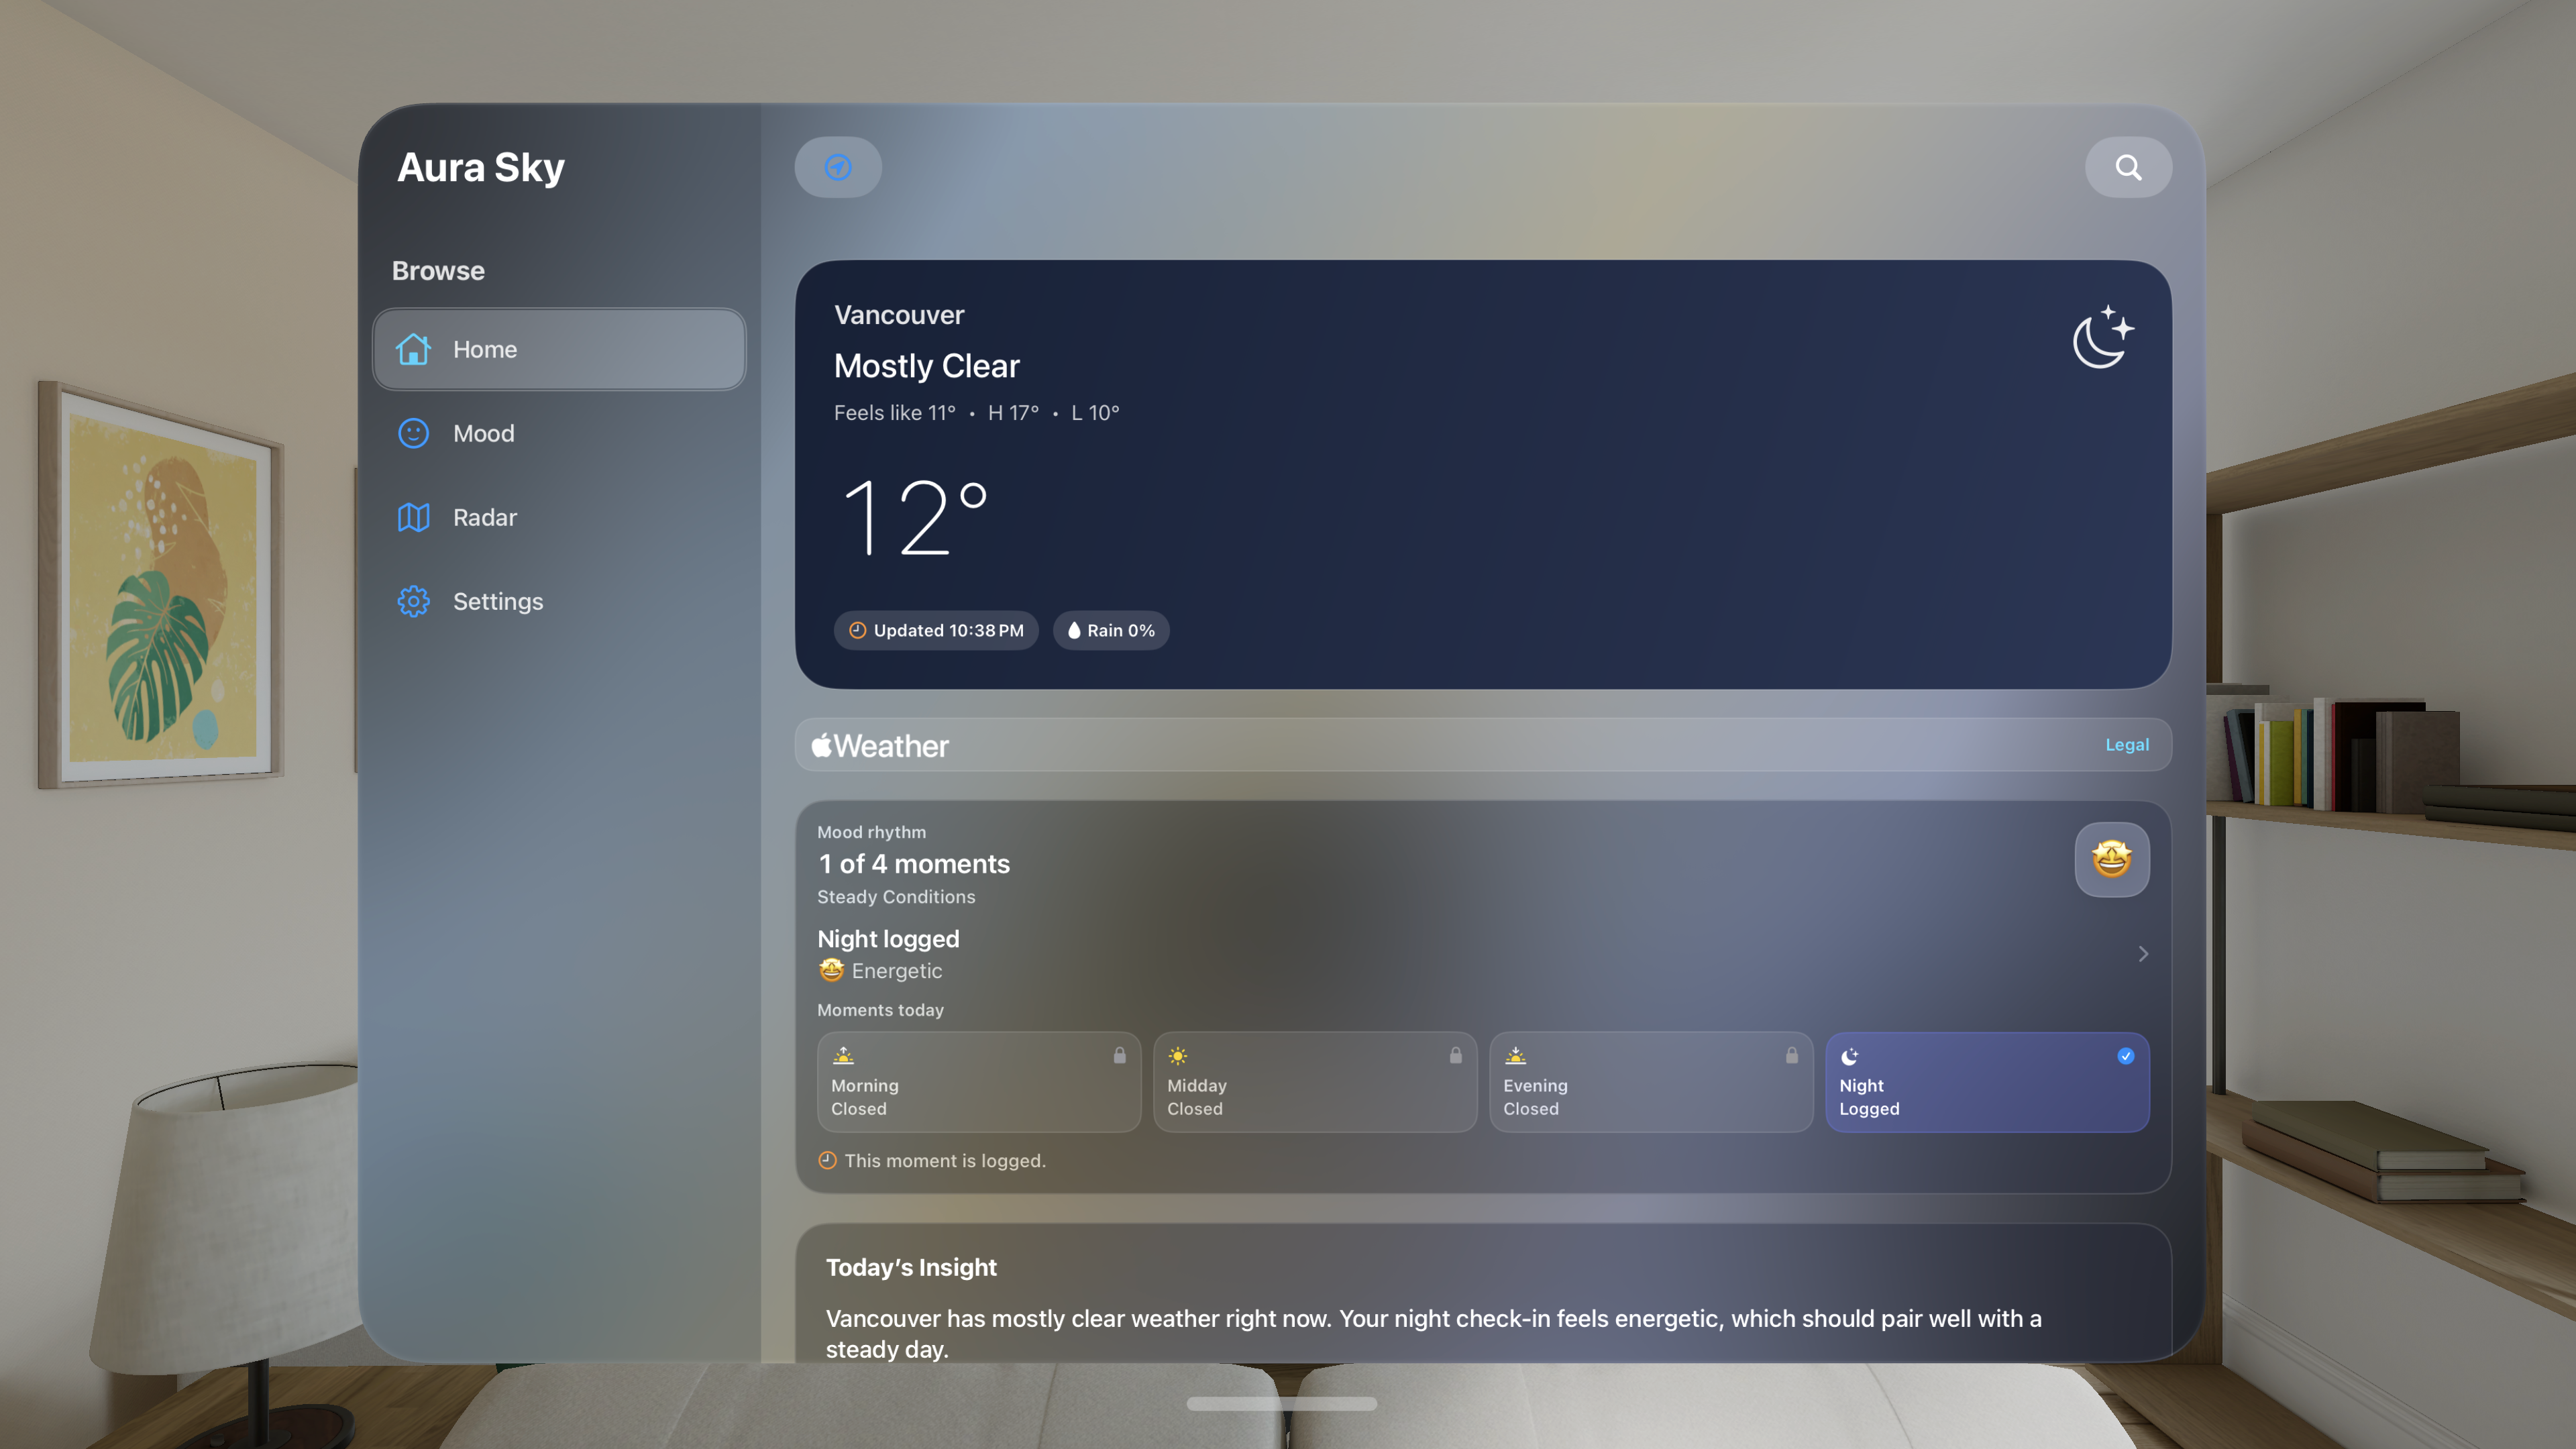Click the Updated 10:38 PM chip
This screenshot has width=2576, height=1449.
click(x=936, y=630)
